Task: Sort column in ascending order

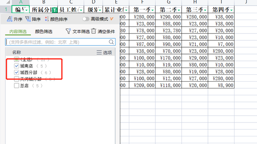Action: click(14, 19)
